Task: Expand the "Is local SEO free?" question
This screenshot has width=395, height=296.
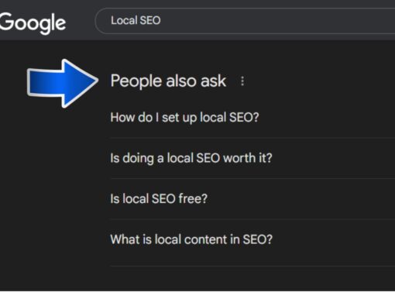Action: click(252, 198)
